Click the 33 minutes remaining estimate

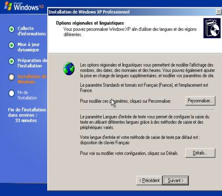(x=26, y=120)
